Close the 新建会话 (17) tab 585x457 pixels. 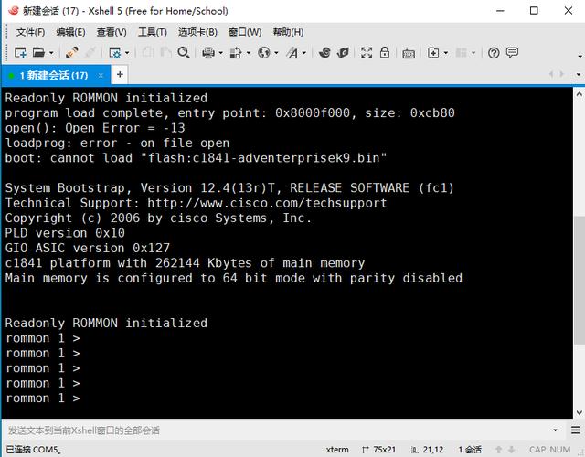click(x=101, y=75)
